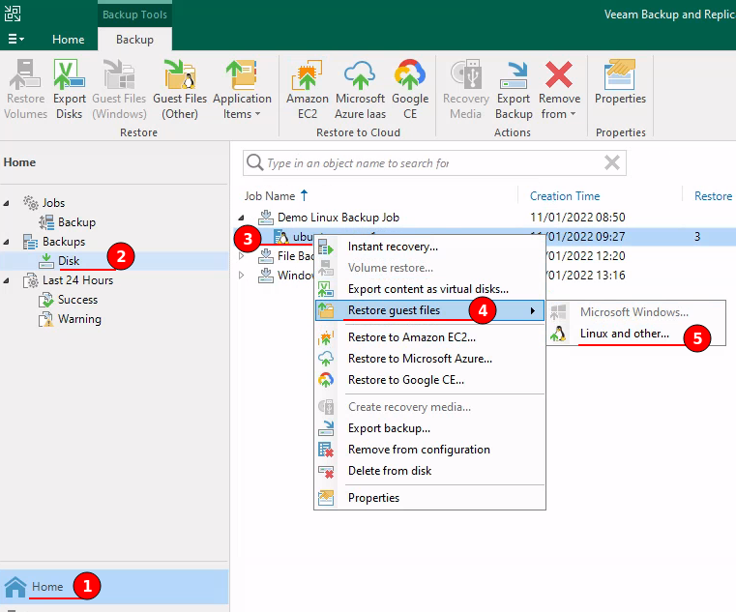Click the Export backup menu icon
Viewport: 736px width, 612px height.
pos(326,428)
